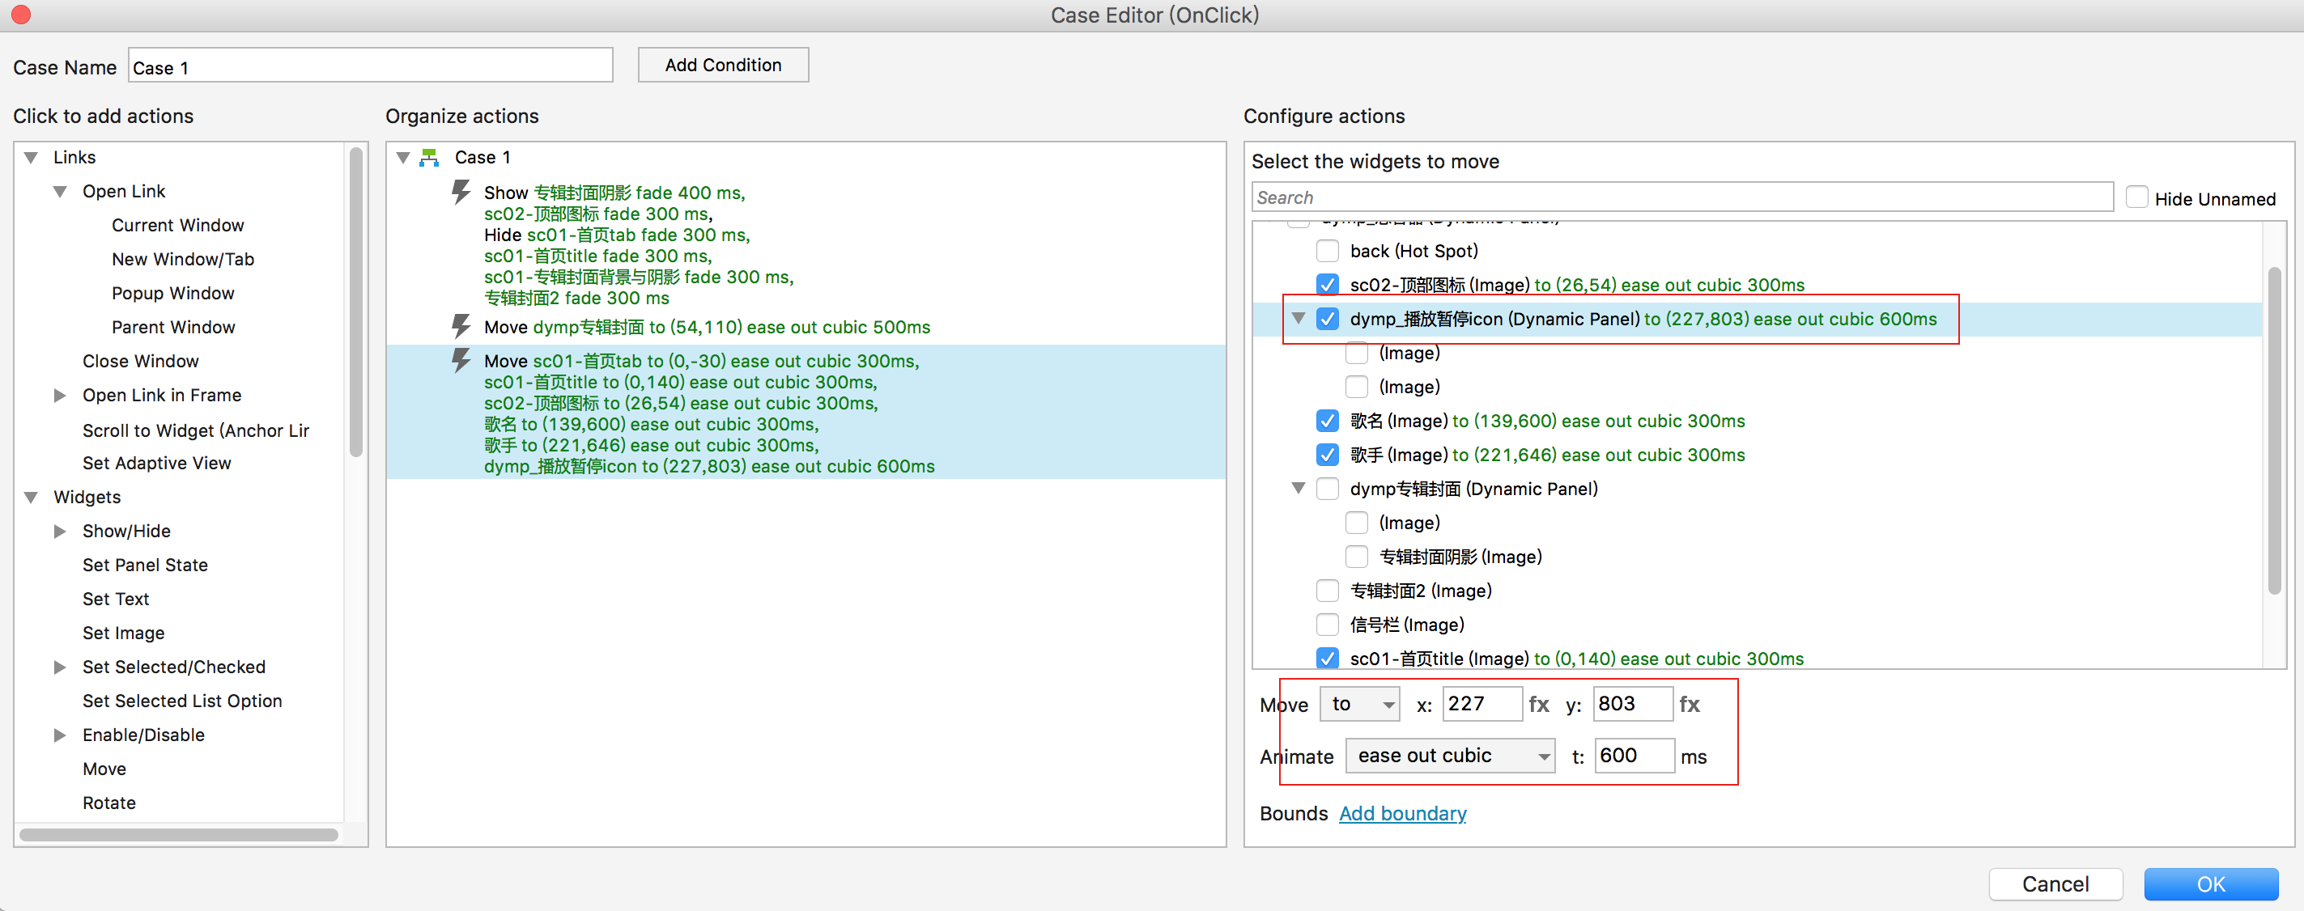
Task: Select New Window/Tab action
Action: click(182, 259)
